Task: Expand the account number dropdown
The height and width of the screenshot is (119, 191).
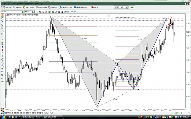Action: (127, 7)
